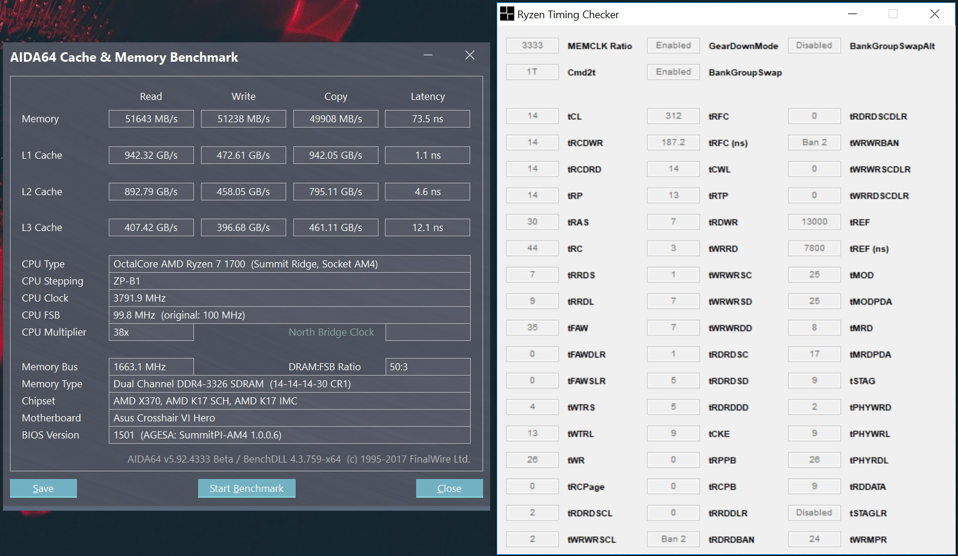The height and width of the screenshot is (556, 958).
Task: Click the tRFC (ns) field showing 187.2
Action: [x=674, y=142]
